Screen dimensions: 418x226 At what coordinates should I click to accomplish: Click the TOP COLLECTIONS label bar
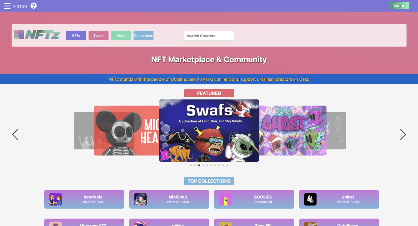pyautogui.click(x=209, y=181)
